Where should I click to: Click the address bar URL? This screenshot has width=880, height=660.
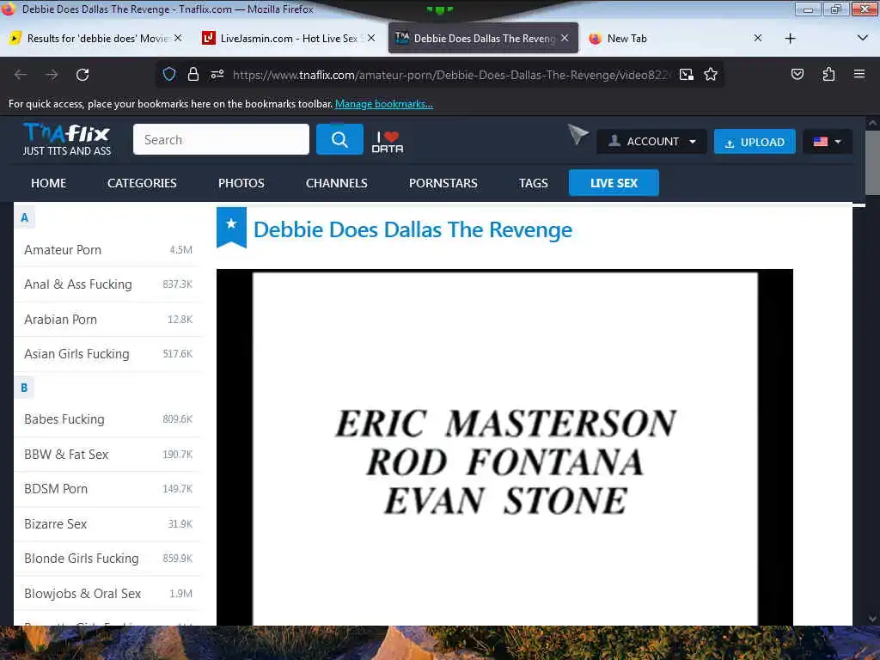click(x=450, y=75)
